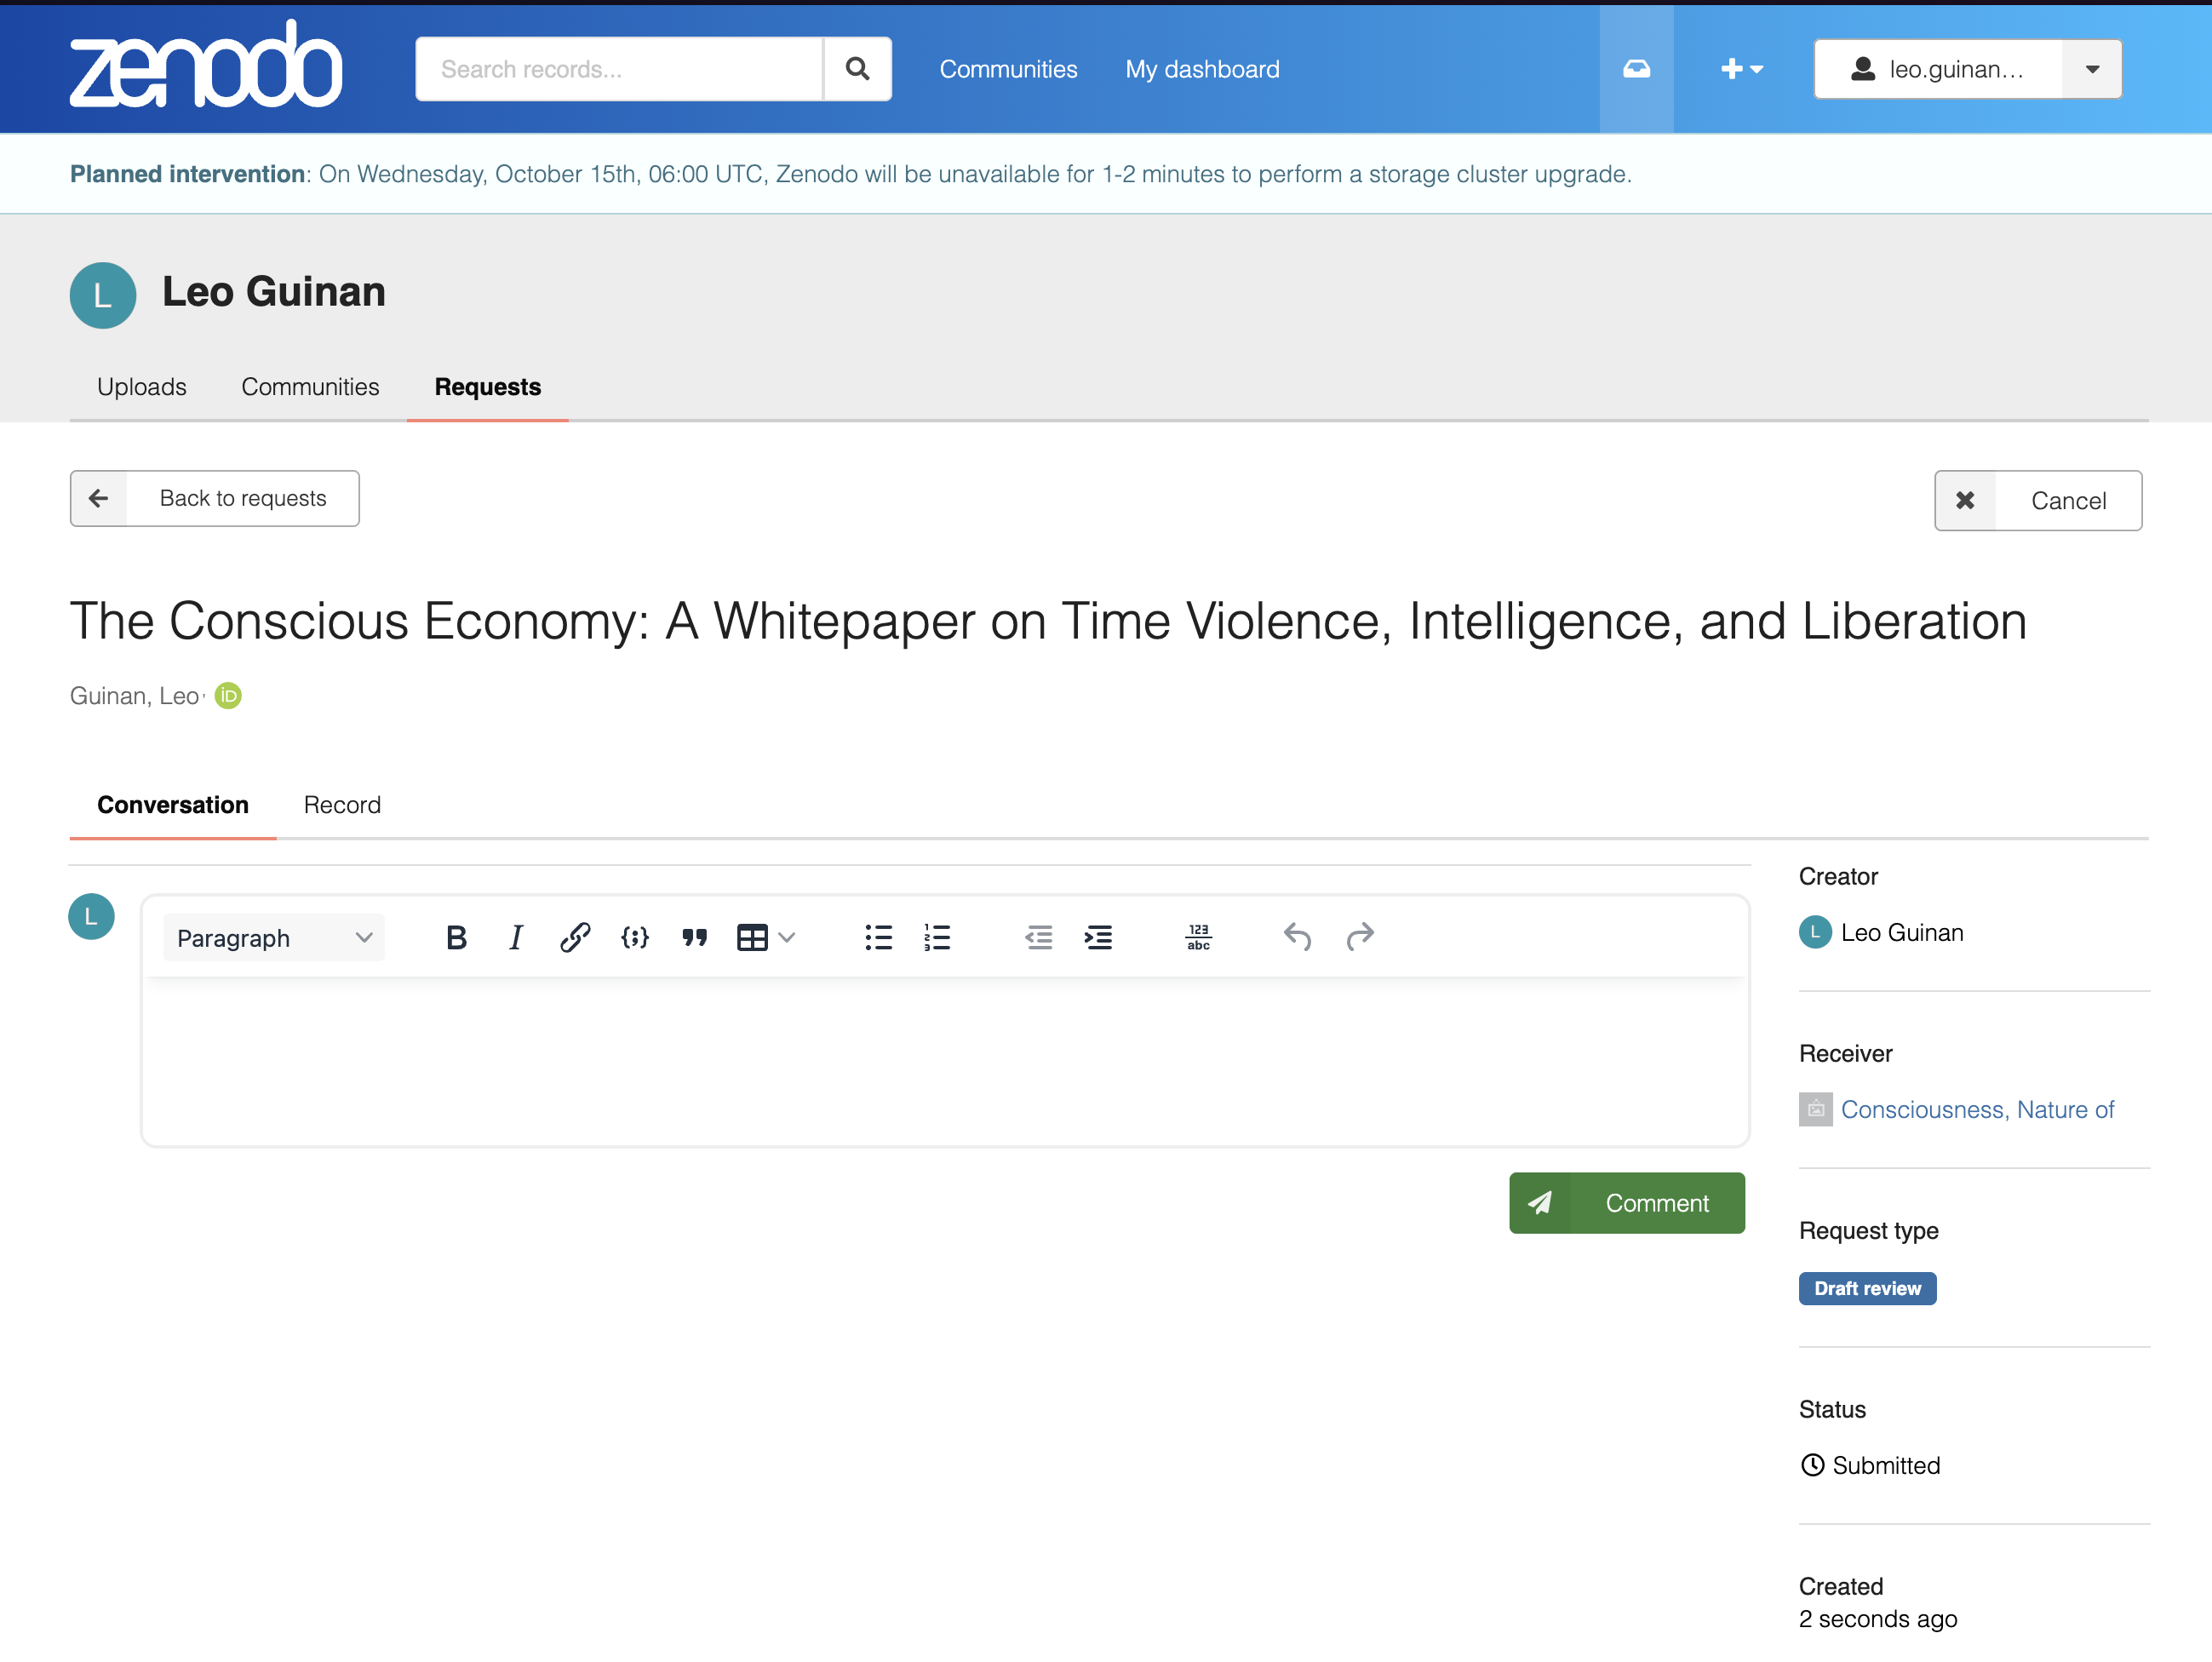Click the Search records input field
This screenshot has width=2212, height=1662.
(x=619, y=69)
